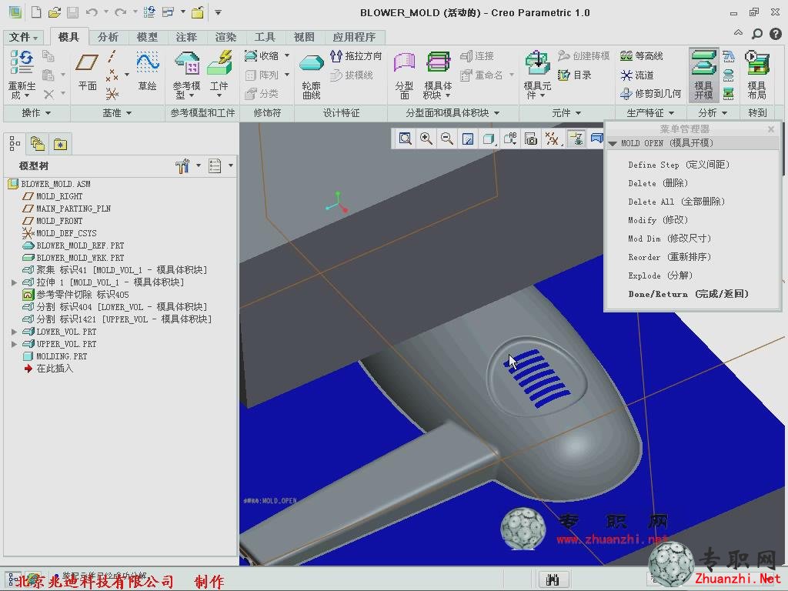Viewport: 788px width, 591px height.
Task: Show the Favorites navigator tab
Action: coord(60,144)
